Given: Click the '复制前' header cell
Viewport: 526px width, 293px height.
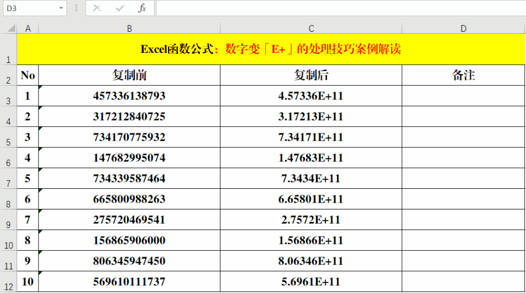Looking at the screenshot, I should click(130, 75).
